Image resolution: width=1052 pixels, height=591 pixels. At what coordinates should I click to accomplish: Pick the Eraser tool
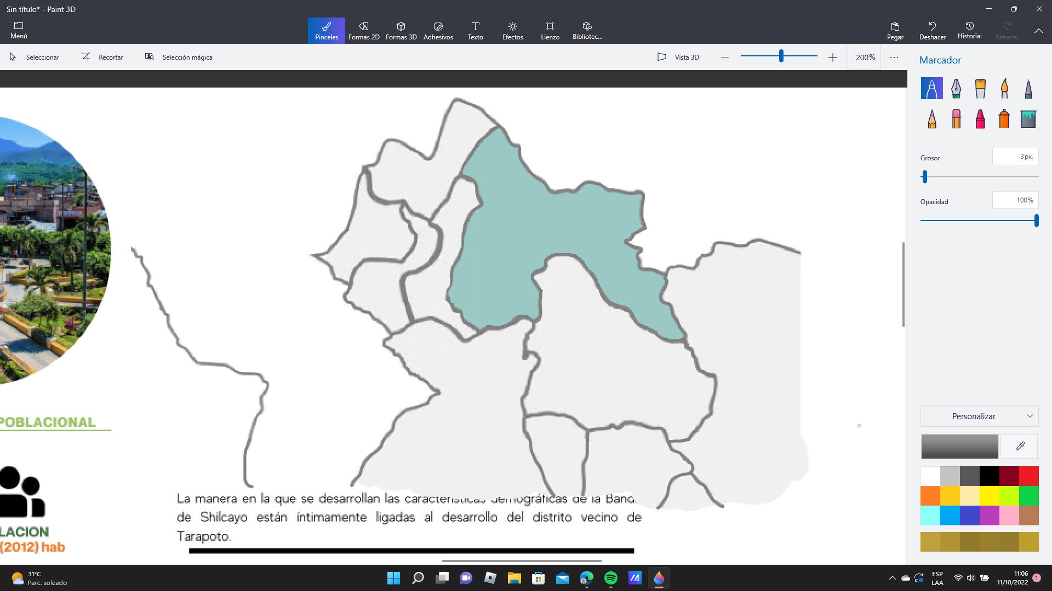956,119
